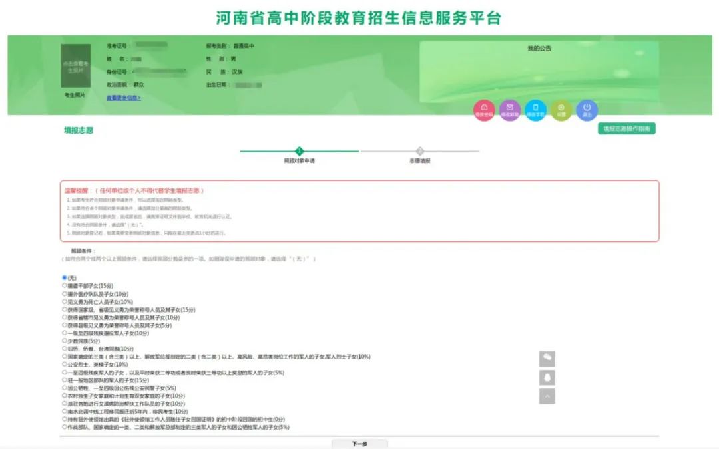Screen dimensions: 719x449
Task: Open the olive-green settings circle icon
Action: [x=561, y=110]
